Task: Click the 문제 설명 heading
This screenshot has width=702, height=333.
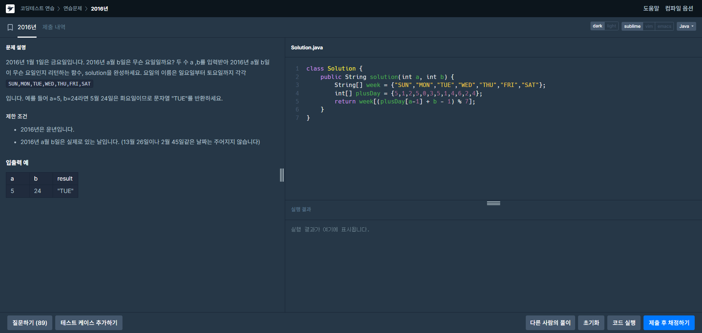Action: pyautogui.click(x=16, y=48)
